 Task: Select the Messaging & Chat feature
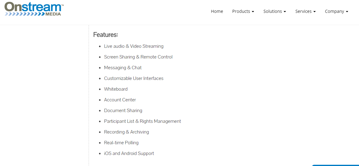[x=123, y=68]
